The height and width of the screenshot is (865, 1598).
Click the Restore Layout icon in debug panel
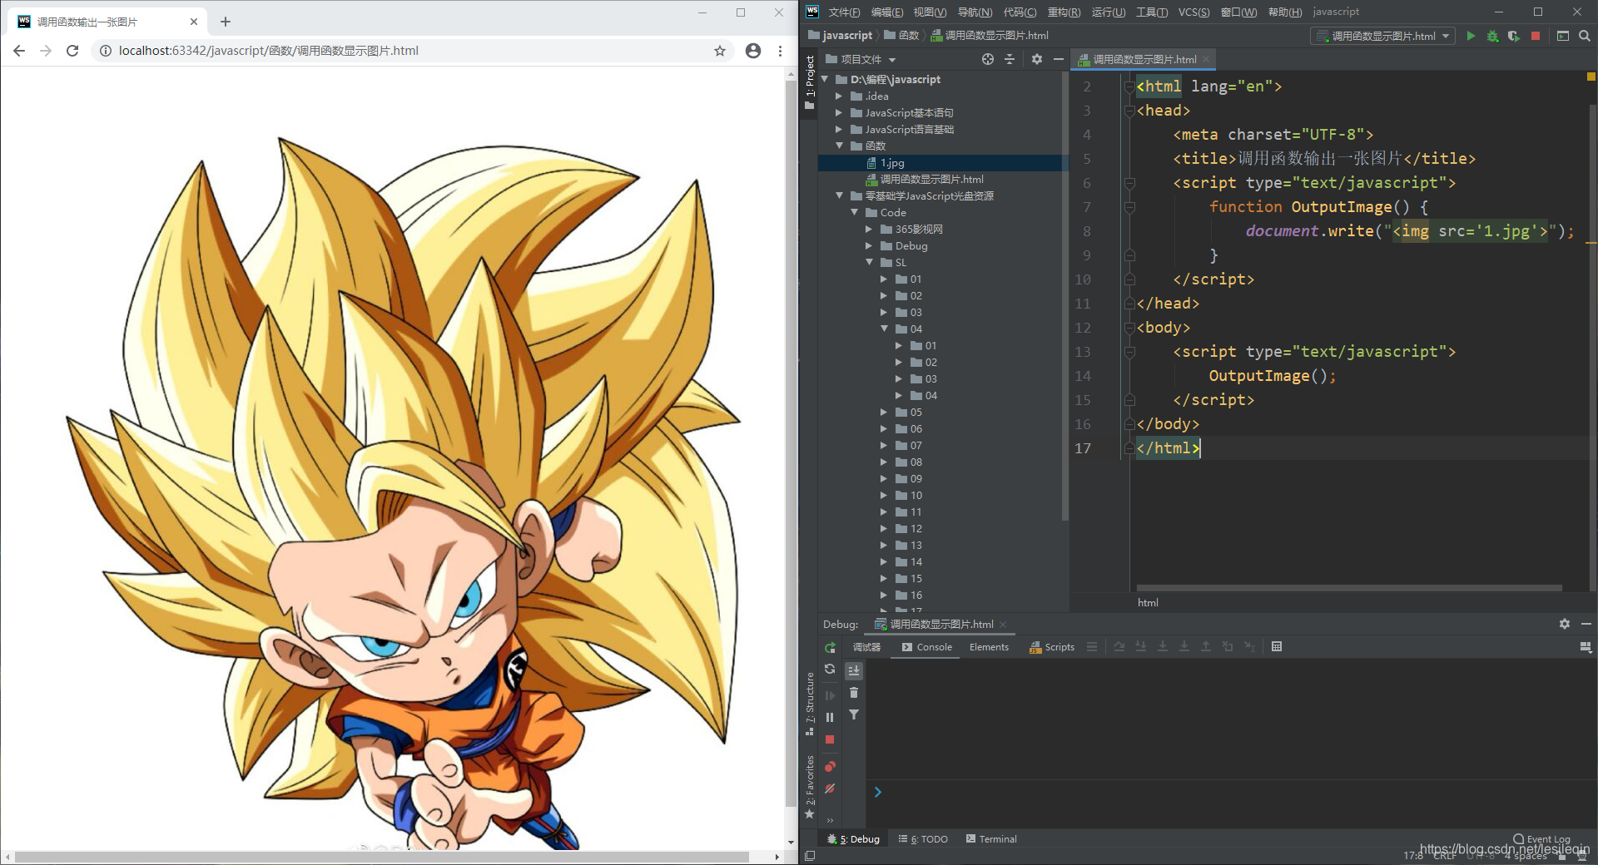pos(1585,646)
